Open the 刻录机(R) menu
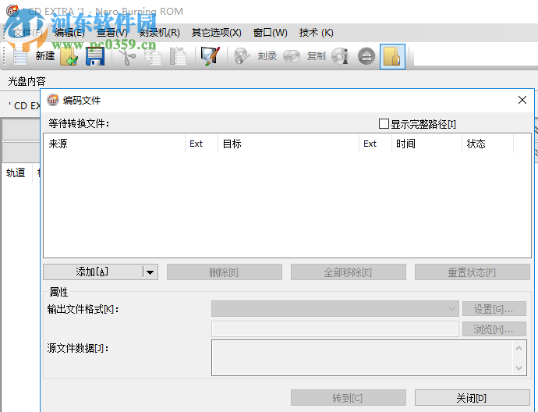Image resolution: width=538 pixels, height=412 pixels. point(160,33)
